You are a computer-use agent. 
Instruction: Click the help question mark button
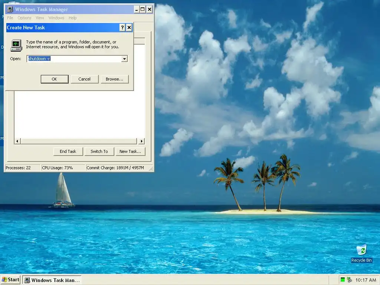122,27
